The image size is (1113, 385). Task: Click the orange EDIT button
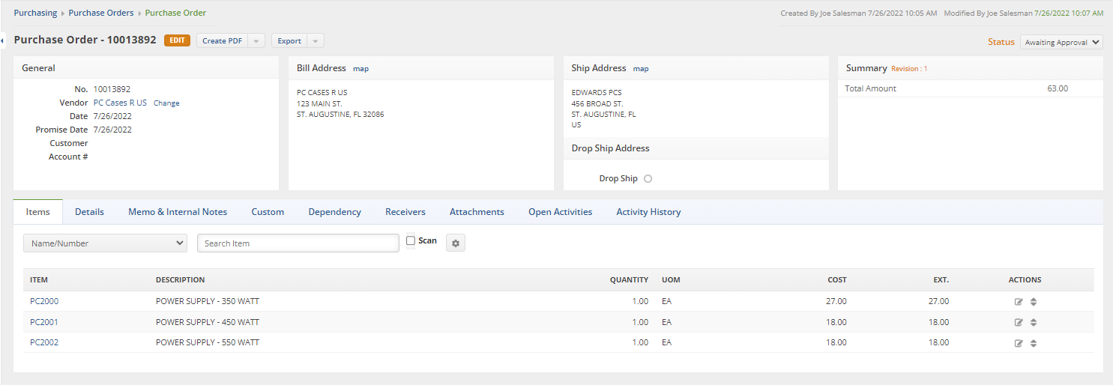coord(177,40)
